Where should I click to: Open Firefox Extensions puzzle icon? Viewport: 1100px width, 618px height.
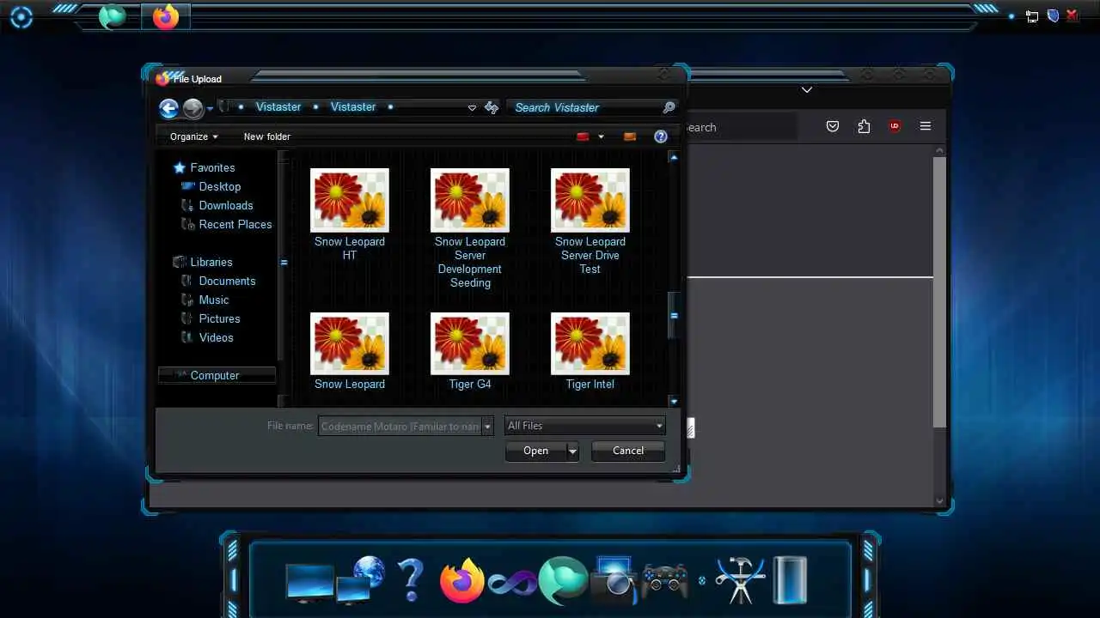864,126
